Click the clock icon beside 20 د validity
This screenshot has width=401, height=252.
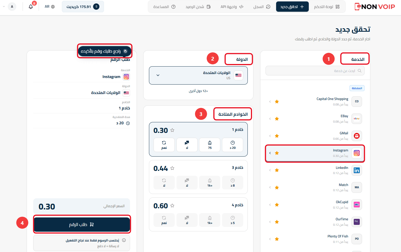pyautogui.click(x=128, y=123)
